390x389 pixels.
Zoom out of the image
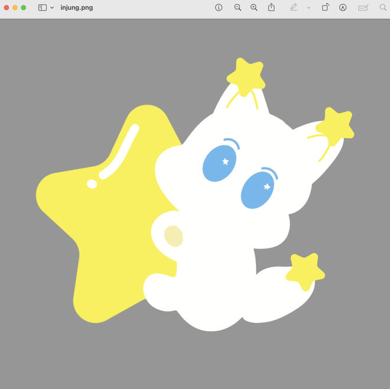click(x=238, y=8)
